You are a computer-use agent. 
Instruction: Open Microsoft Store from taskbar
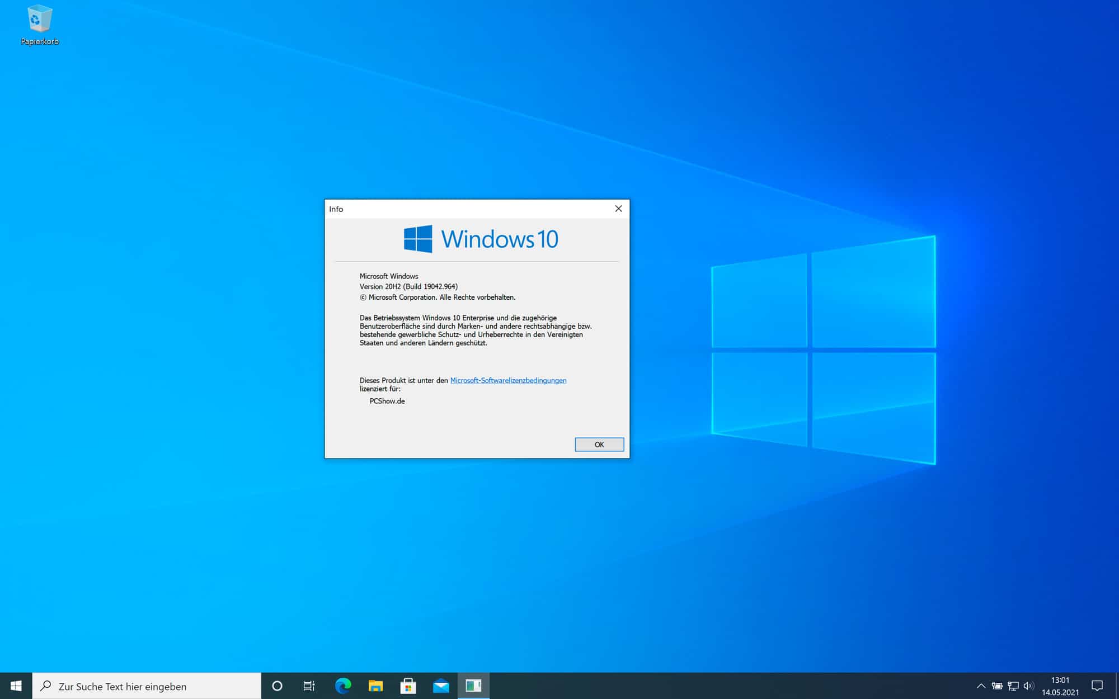(x=408, y=686)
